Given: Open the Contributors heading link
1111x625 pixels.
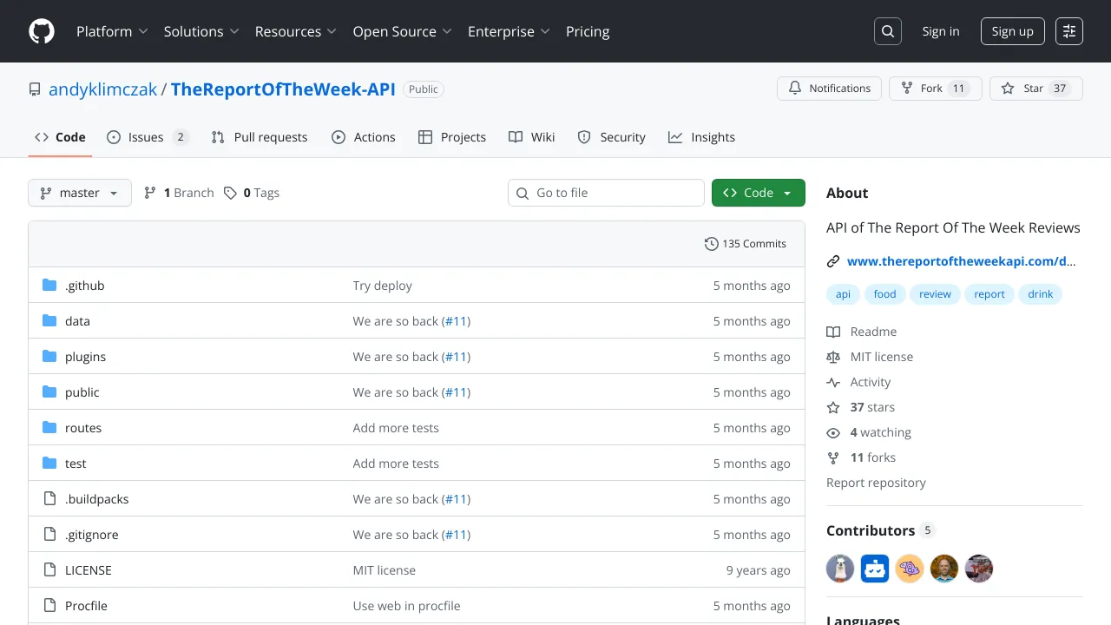Looking at the screenshot, I should click(880, 530).
